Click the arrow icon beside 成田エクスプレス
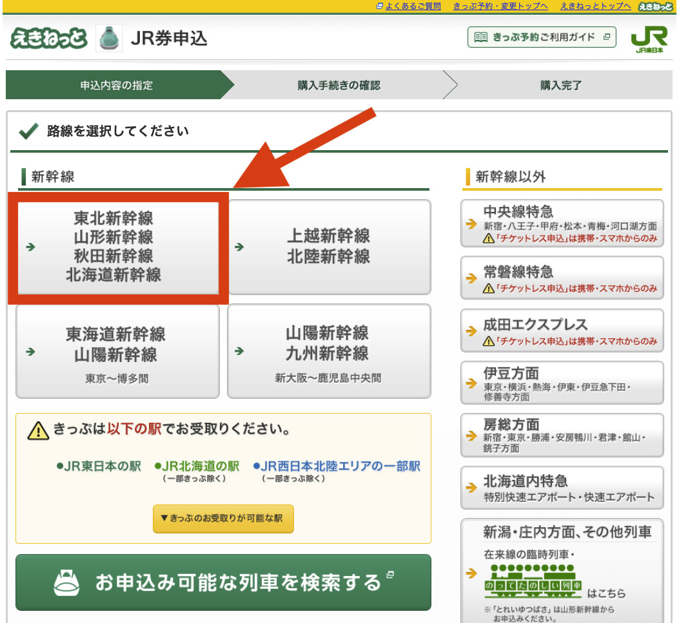Image resolution: width=679 pixels, height=623 pixels. pos(471,331)
